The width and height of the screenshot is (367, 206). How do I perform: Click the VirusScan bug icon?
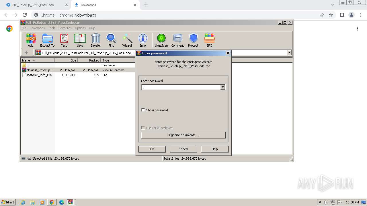(x=161, y=40)
